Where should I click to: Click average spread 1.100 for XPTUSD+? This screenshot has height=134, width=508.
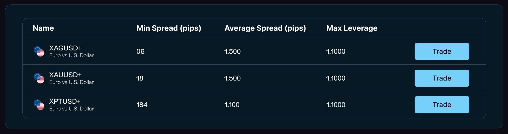point(232,105)
